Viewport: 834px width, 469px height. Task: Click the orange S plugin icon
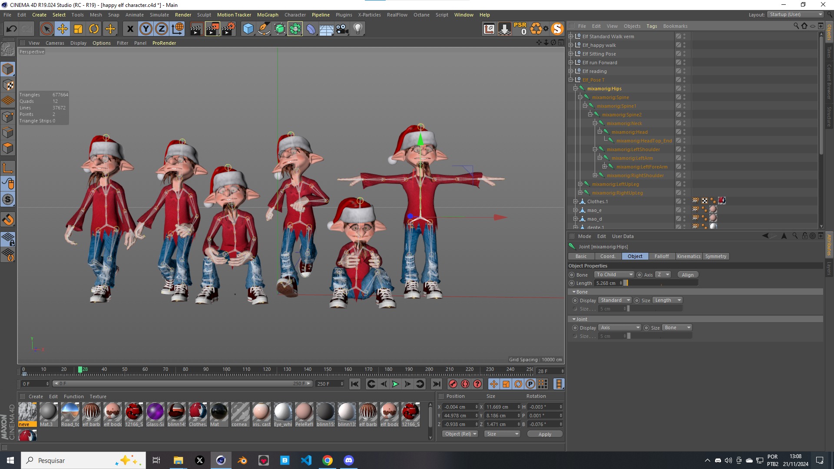[x=557, y=29]
